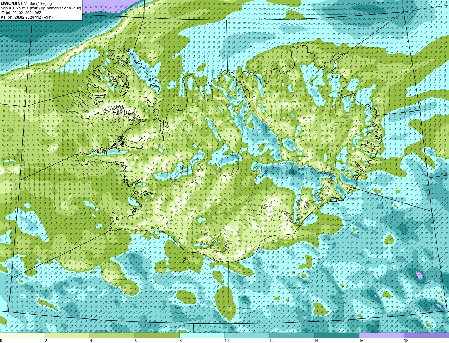Click the purple legend swatch above 18 m/s
This screenshot has height=343, width=449.
(427, 336)
